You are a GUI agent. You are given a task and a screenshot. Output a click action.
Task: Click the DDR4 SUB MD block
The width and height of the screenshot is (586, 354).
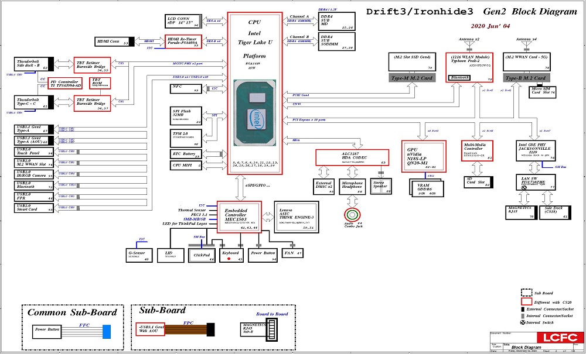336,22
